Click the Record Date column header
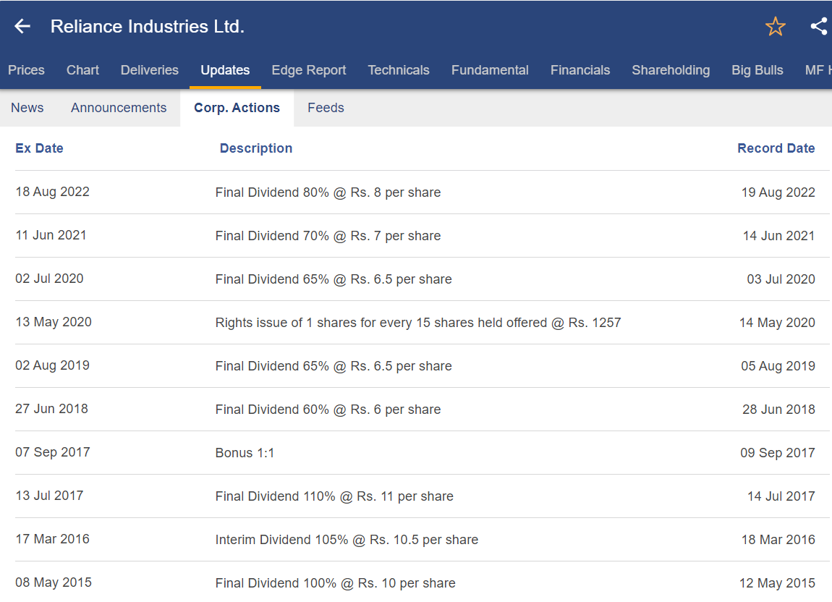The width and height of the screenshot is (832, 602). tap(776, 148)
